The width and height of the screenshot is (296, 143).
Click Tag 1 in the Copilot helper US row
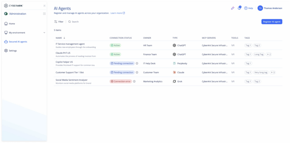248,63
